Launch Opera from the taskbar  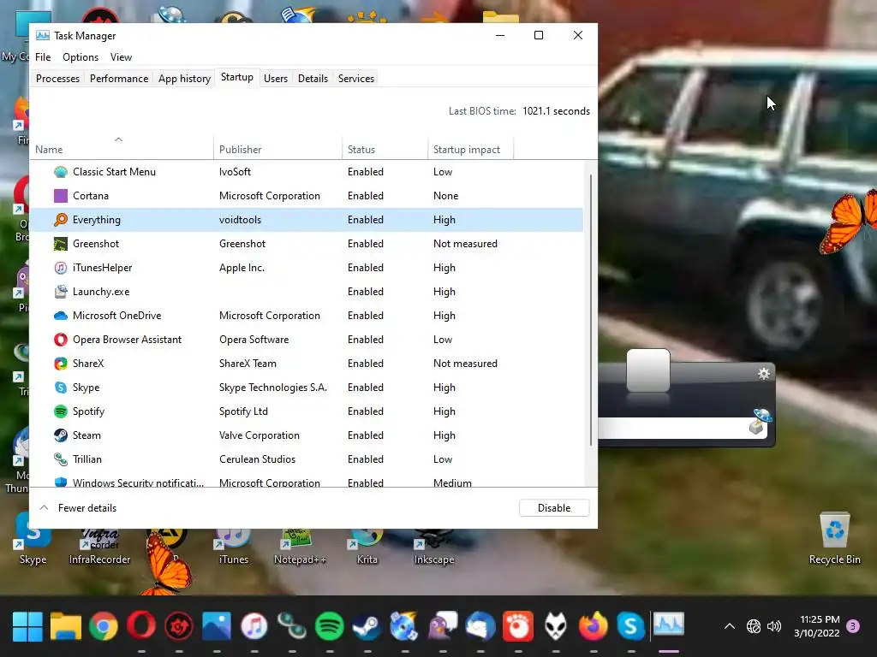click(x=141, y=626)
